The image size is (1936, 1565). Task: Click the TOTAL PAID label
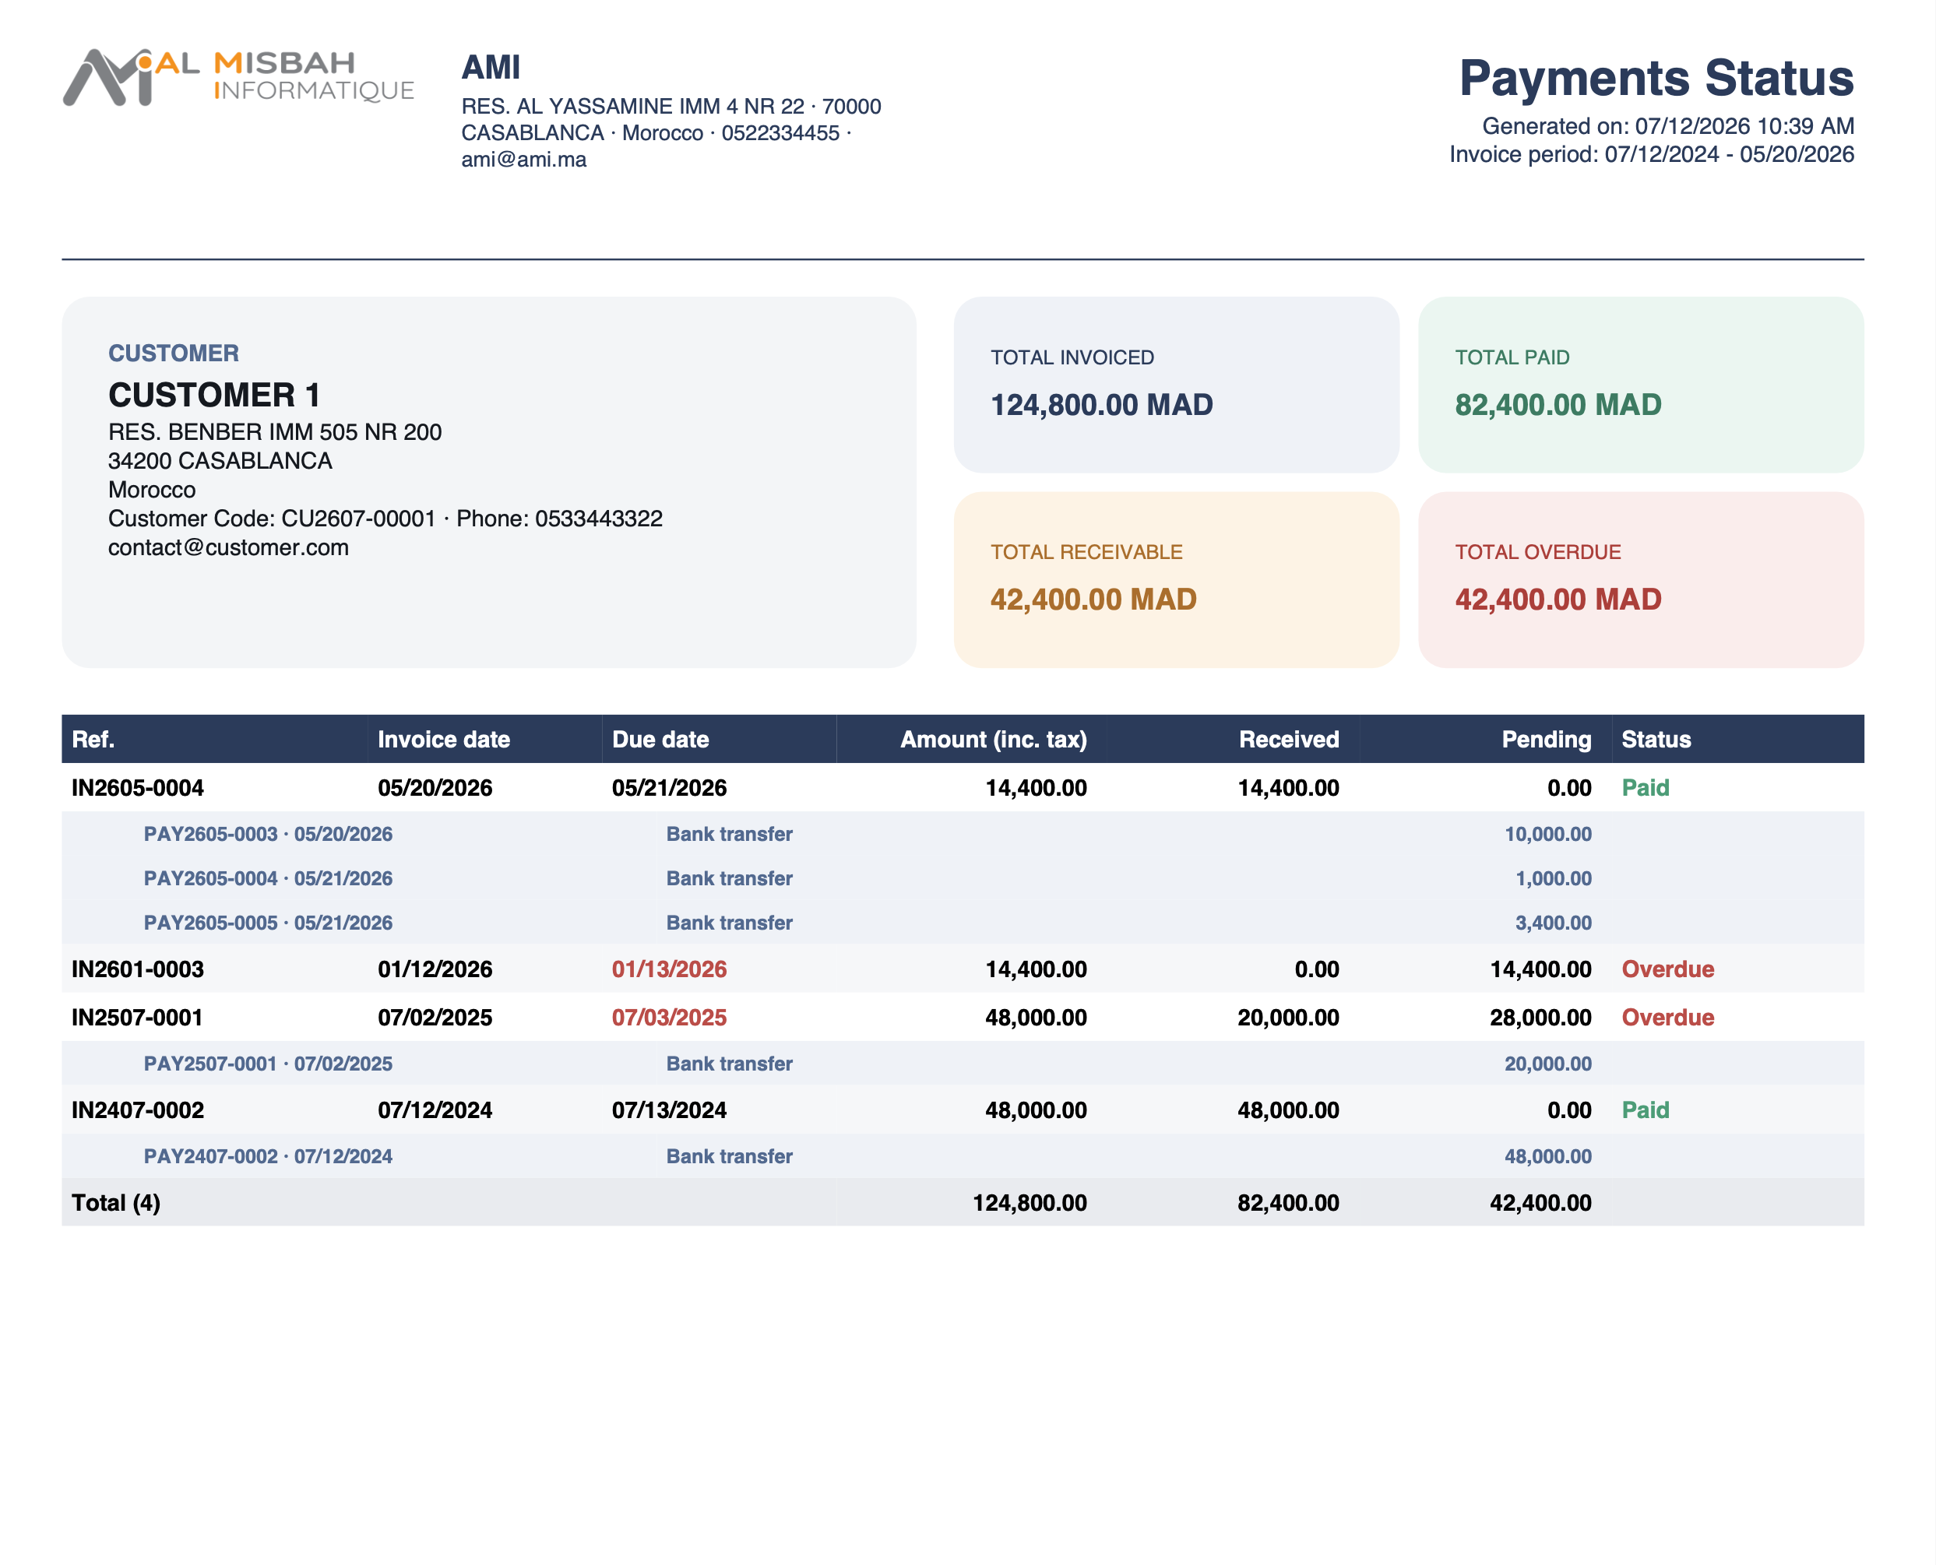click(1512, 357)
